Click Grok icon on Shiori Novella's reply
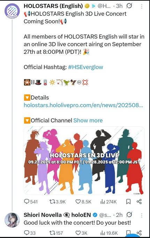150x238 pixels. (129, 215)
